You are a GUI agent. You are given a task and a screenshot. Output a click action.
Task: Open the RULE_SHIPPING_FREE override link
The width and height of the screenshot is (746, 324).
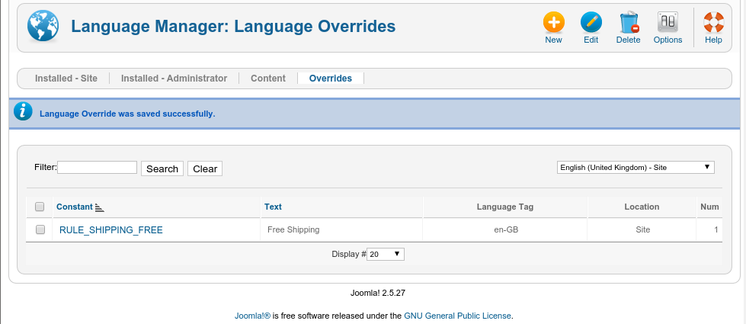(x=111, y=229)
